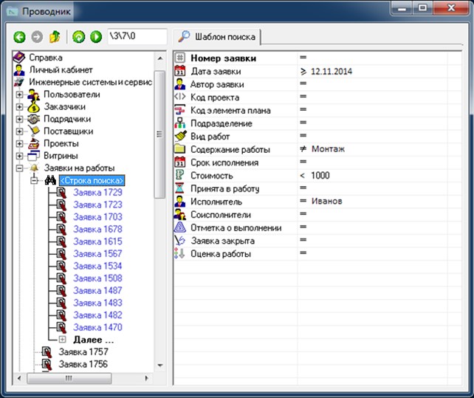474x398 pixels.
Task: Click the Справка book icon
Action: (x=18, y=57)
